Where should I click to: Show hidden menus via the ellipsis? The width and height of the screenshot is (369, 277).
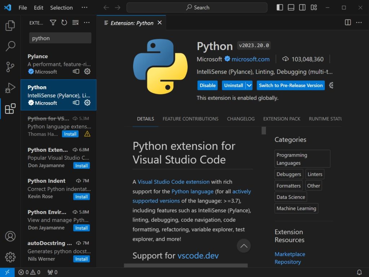point(84,8)
